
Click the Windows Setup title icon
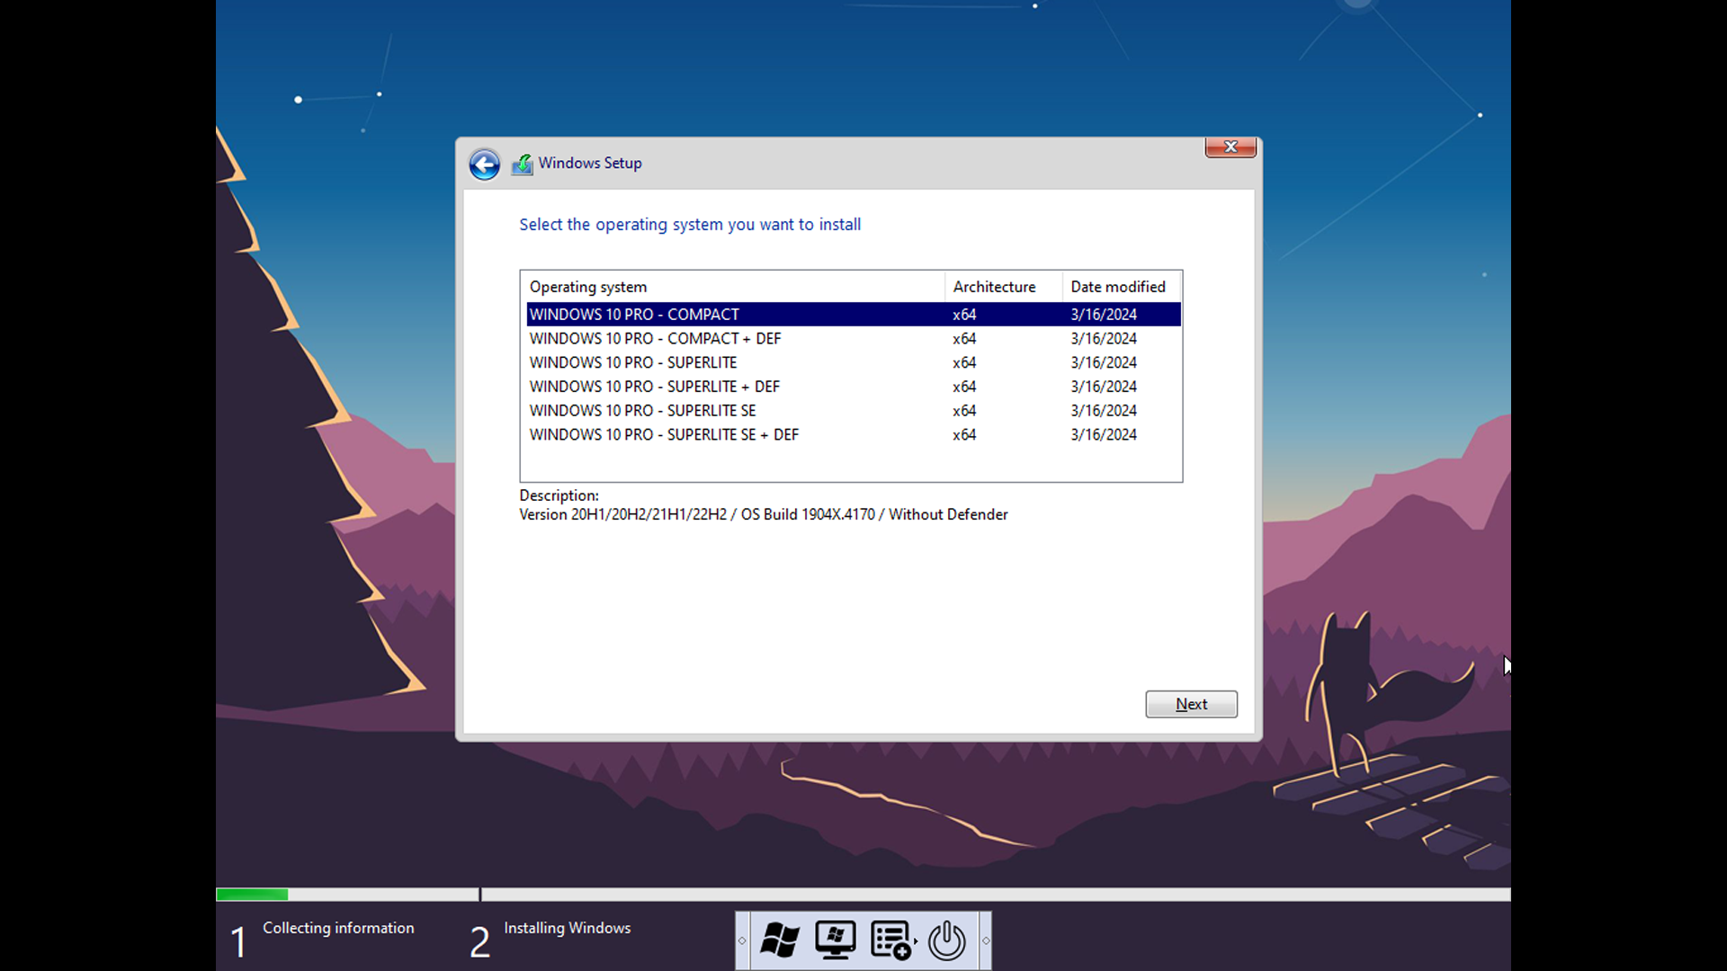523,164
